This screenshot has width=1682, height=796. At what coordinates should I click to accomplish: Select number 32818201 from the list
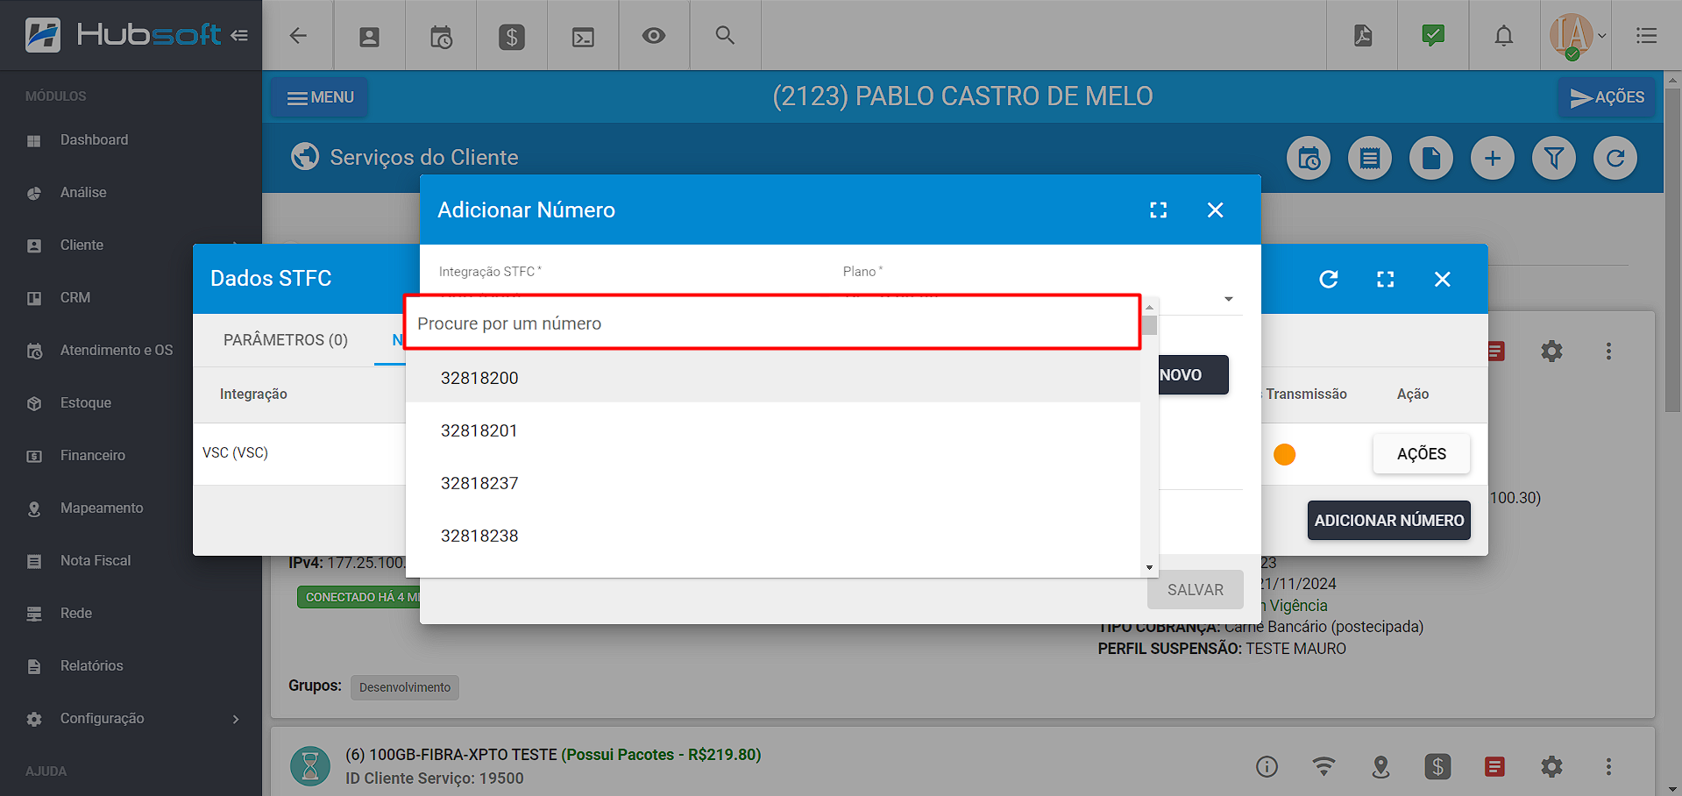coord(479,430)
